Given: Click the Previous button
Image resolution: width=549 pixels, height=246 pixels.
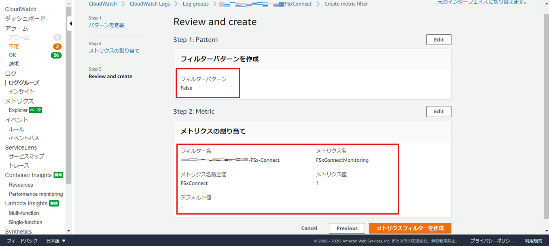Looking at the screenshot, I should pos(347,228).
